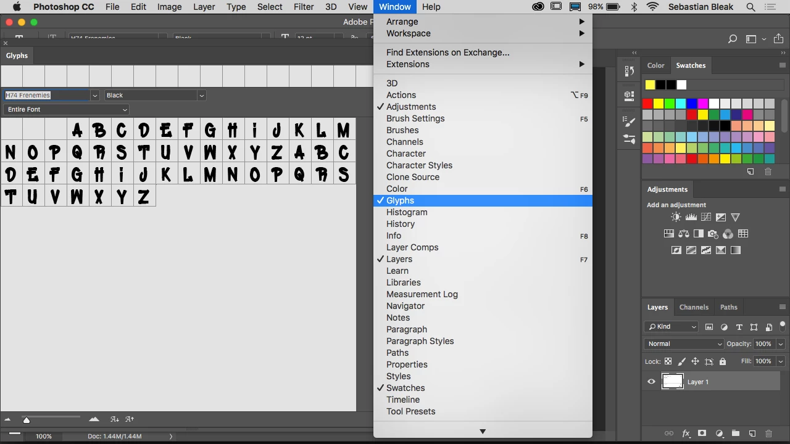Delete swatch using Swatches trash icon

point(768,171)
